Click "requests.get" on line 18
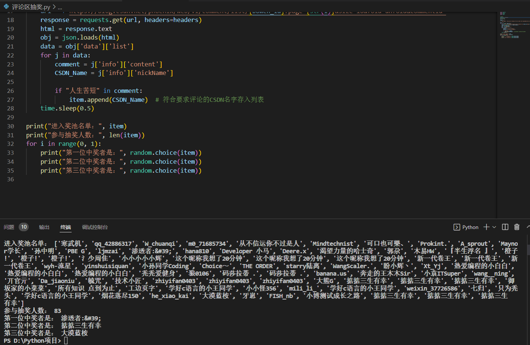 coord(101,20)
